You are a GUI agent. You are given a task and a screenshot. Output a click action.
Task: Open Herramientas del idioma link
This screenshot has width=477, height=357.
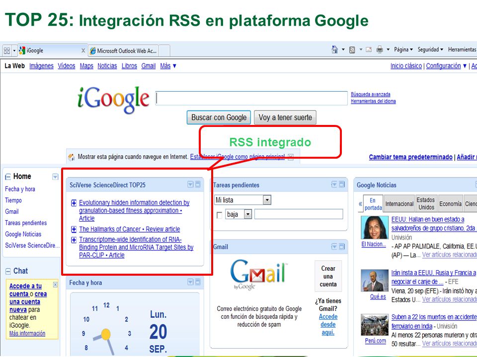click(x=373, y=101)
